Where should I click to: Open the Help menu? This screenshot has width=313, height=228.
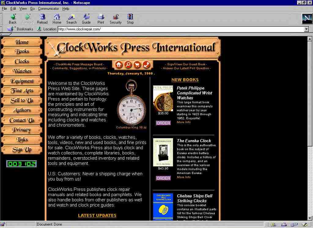(x=66, y=9)
